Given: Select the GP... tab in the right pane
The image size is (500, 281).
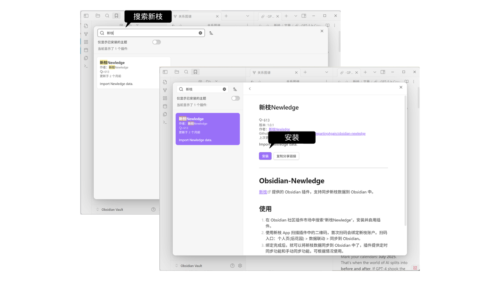Looking at the screenshot, I should pos(348,72).
